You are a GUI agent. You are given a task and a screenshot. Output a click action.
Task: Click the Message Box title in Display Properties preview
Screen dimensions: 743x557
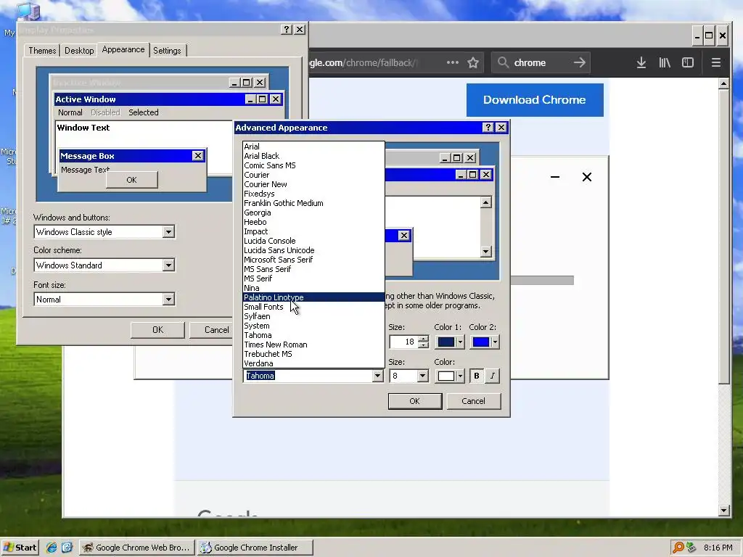87,156
